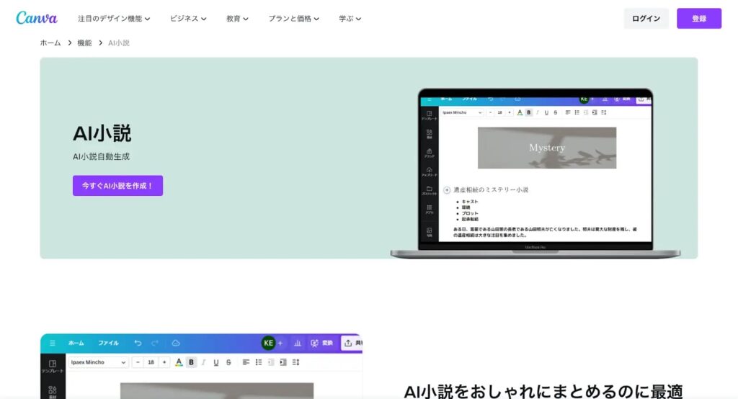Toggle Bold in lower editor preview toolbar
This screenshot has width=738, height=399.
[191, 362]
